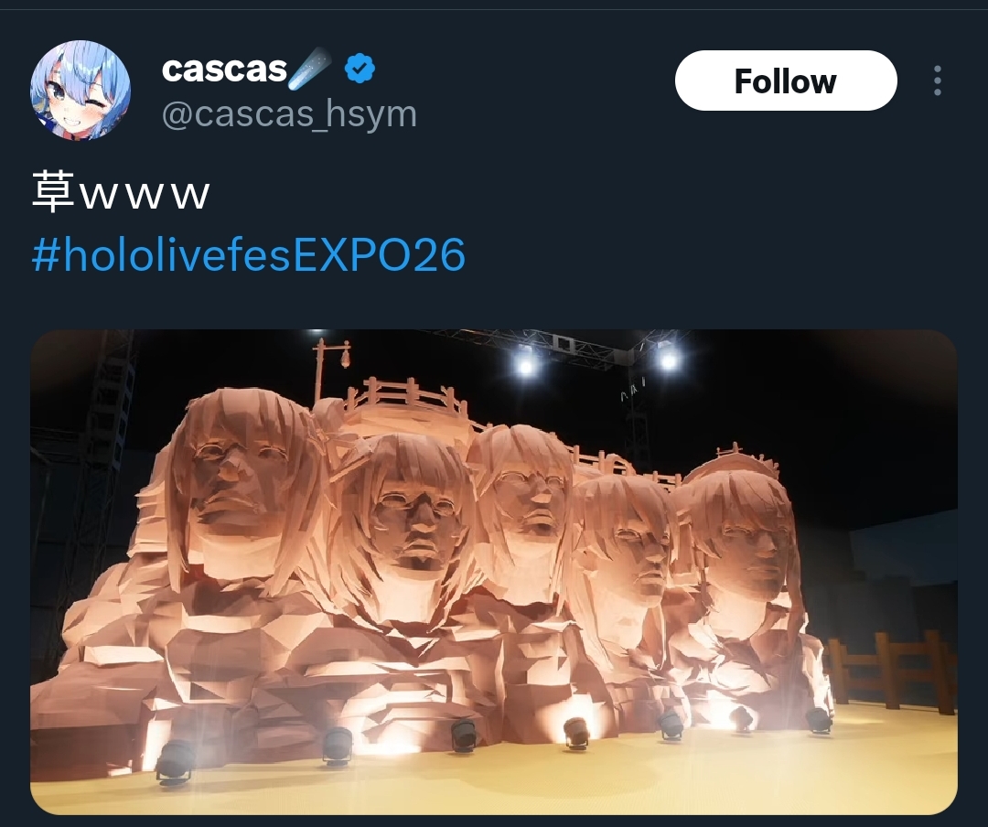This screenshot has width=988, height=827.
Task: Open the three-dot more options menu
Action: [x=938, y=81]
